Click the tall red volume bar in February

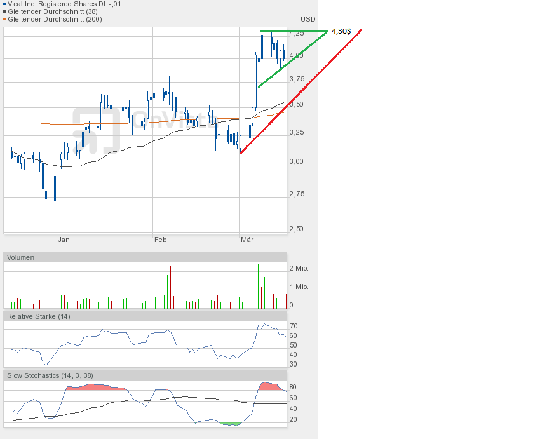170,287
